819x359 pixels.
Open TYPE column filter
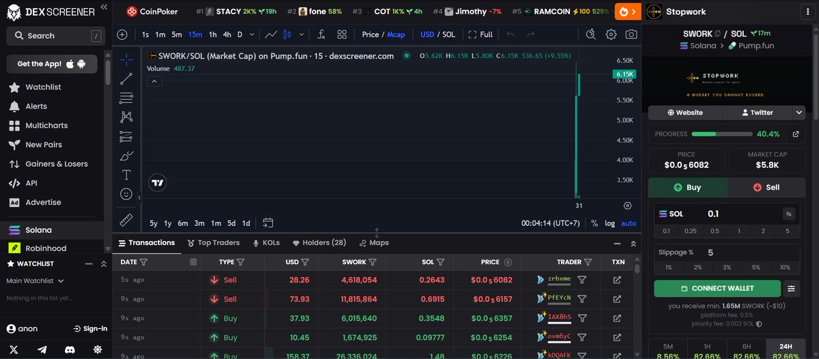pos(241,262)
